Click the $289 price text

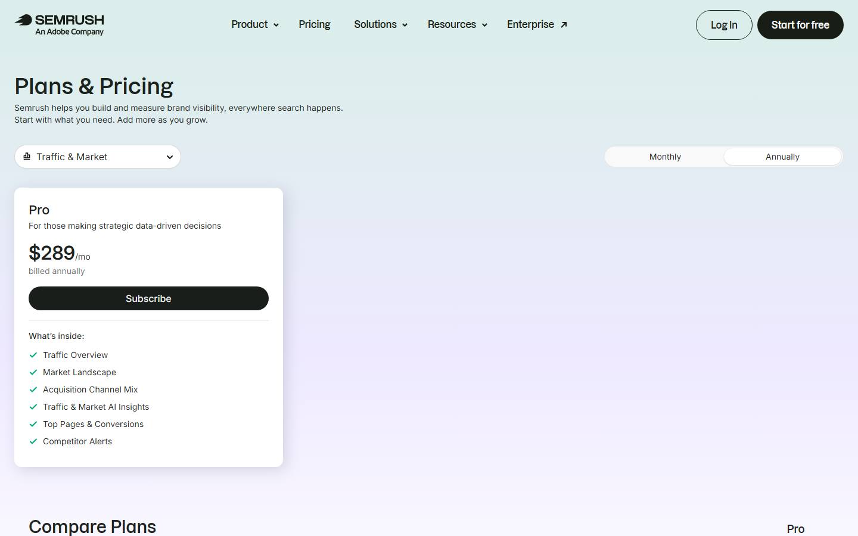52,253
